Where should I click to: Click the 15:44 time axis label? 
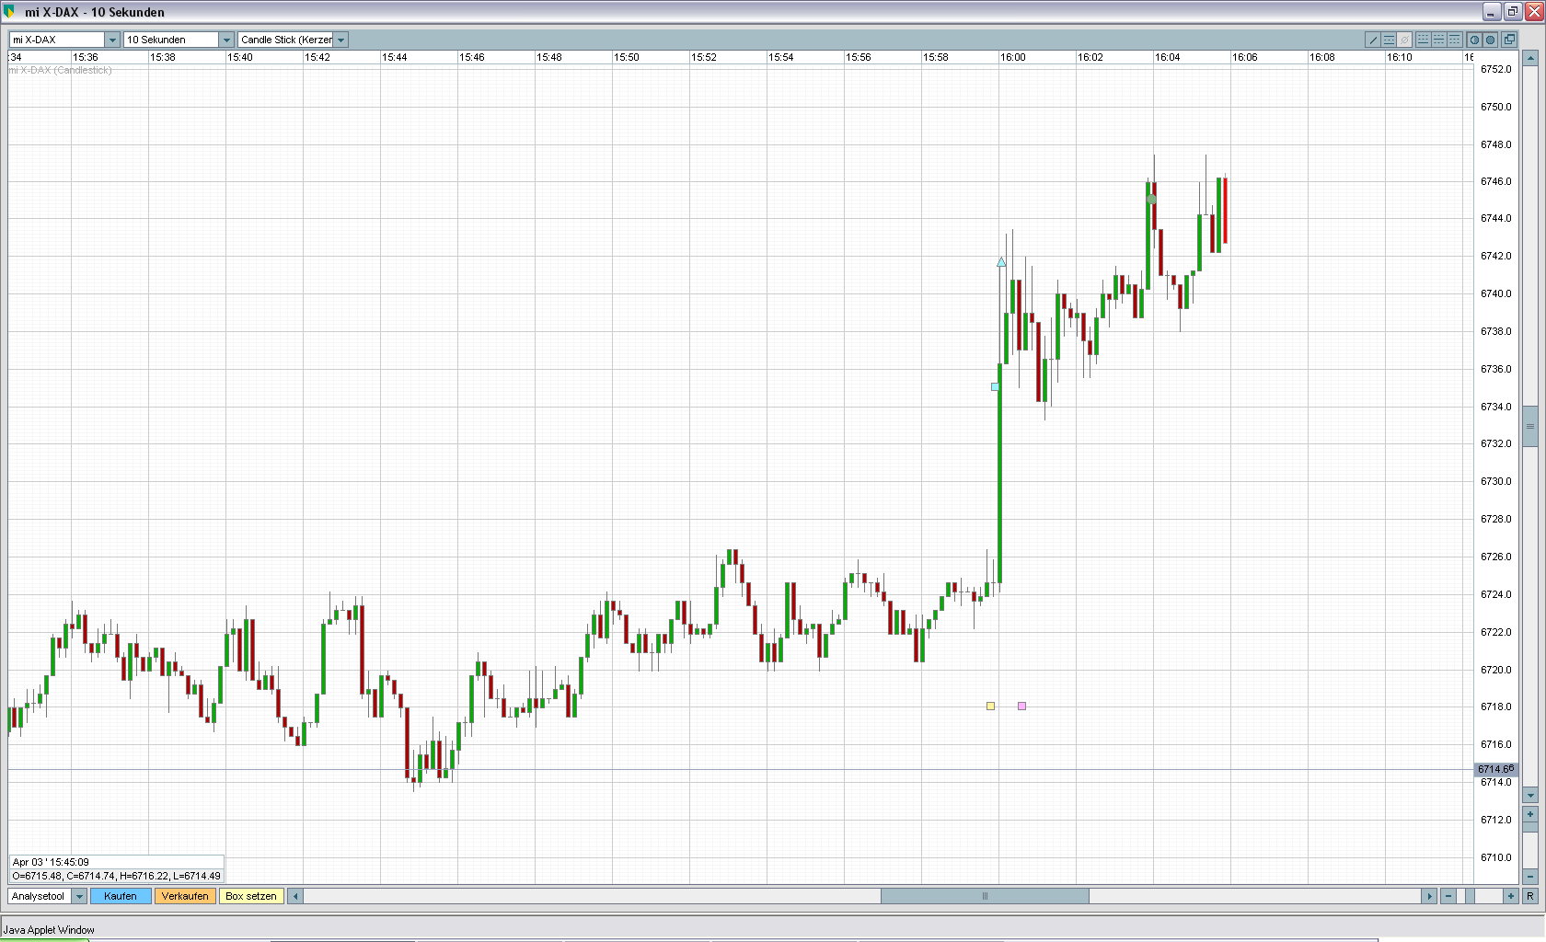point(395,57)
